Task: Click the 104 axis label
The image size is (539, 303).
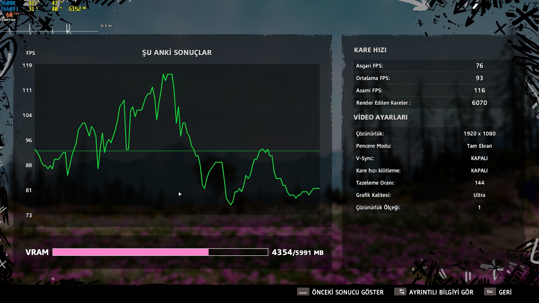Action: (27, 115)
